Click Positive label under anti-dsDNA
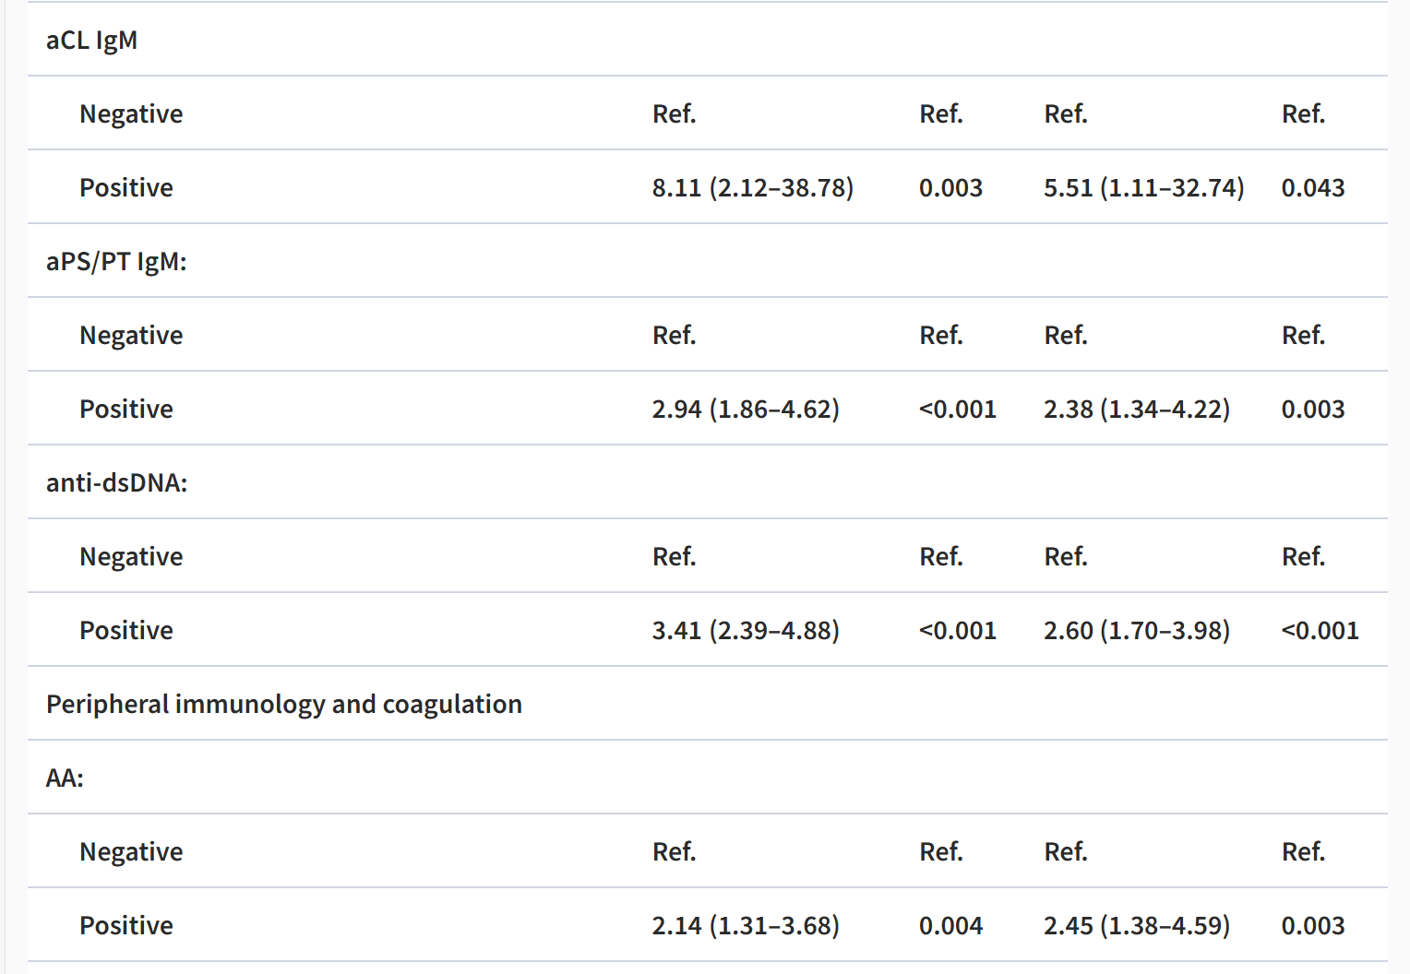Image resolution: width=1410 pixels, height=974 pixels. [126, 631]
